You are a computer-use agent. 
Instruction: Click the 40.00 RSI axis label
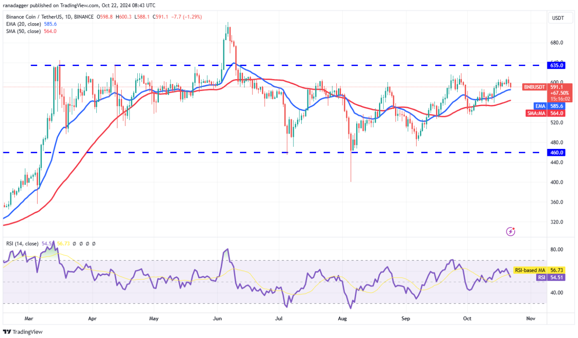tap(558, 293)
